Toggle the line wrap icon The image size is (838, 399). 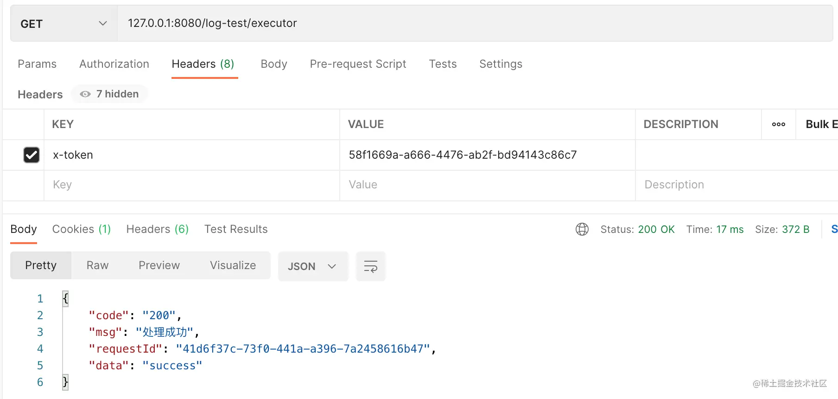point(371,266)
